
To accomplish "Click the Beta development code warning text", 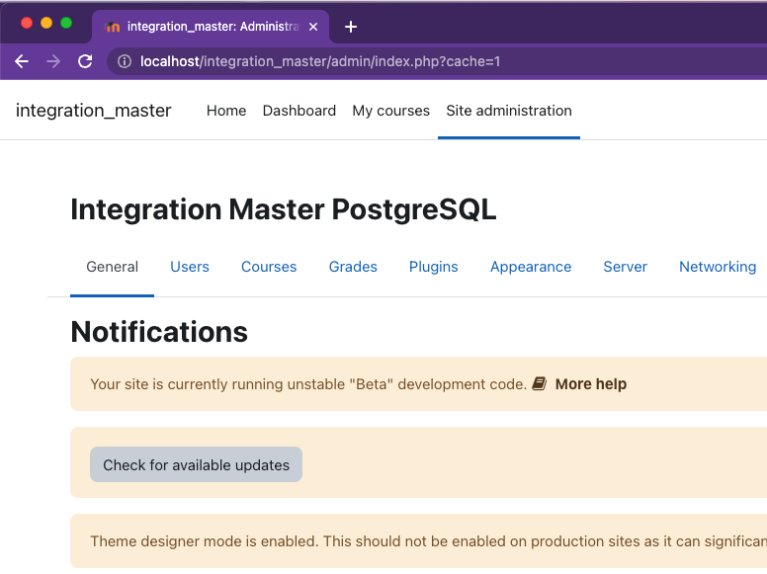I will click(308, 384).
